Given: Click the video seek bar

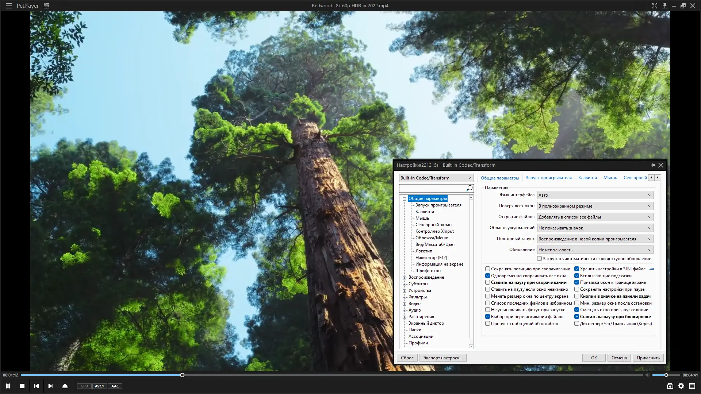Looking at the screenshot, I should pos(329,375).
